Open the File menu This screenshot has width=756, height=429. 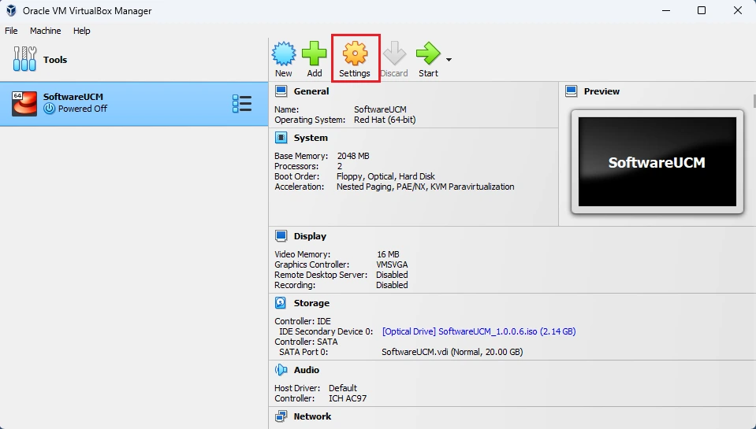coord(11,31)
